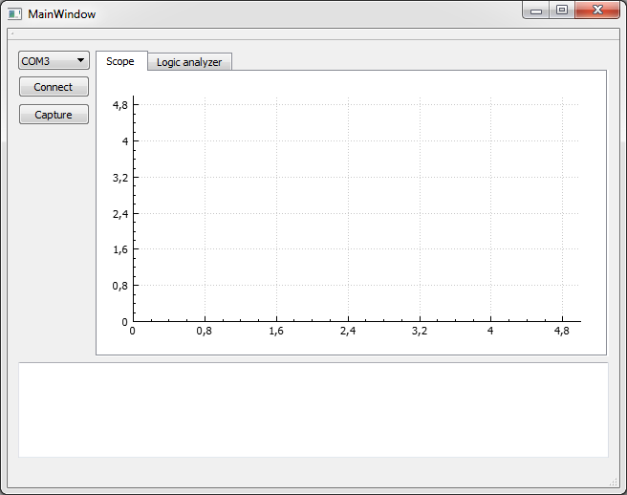The height and width of the screenshot is (495, 627).
Task: Click the '0,8' label on vertical axis
Action: point(120,286)
